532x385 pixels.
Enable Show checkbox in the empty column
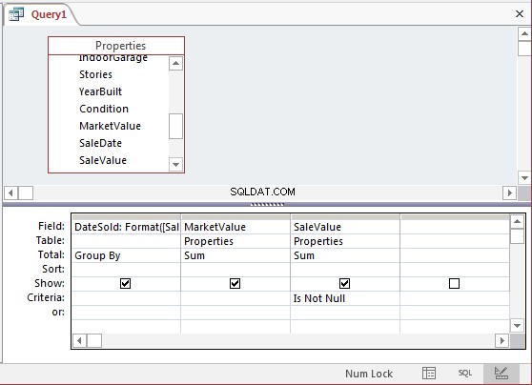tap(454, 283)
